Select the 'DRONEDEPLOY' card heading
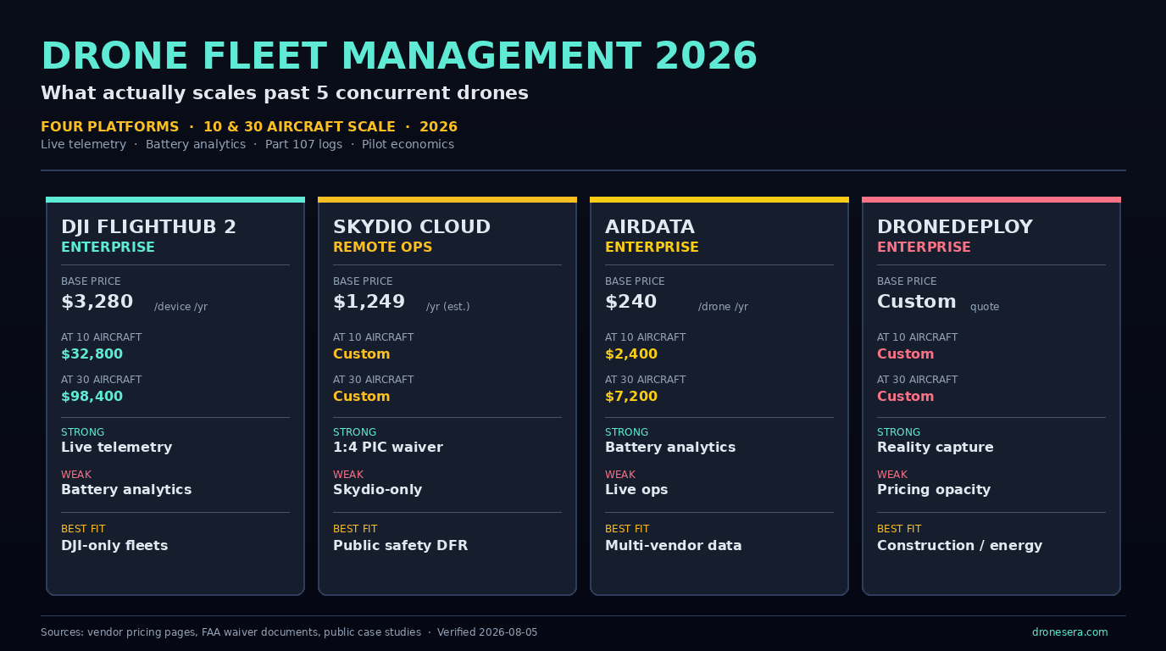The image size is (1166, 651). (x=955, y=227)
